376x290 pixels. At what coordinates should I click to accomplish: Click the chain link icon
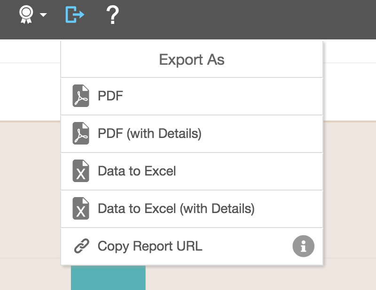81,246
